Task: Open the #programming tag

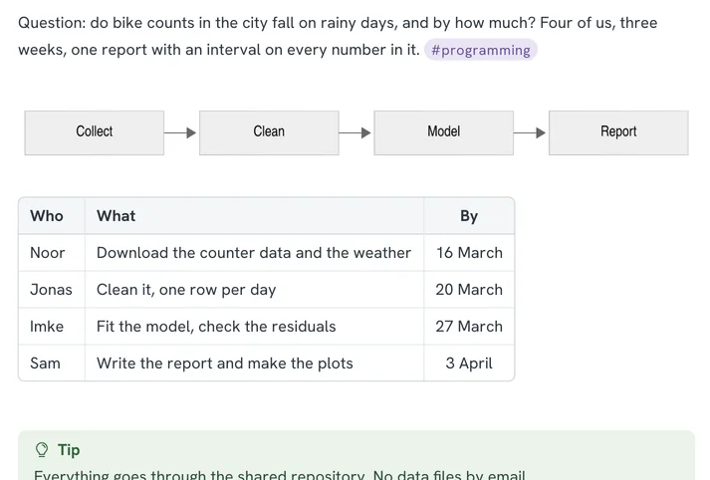Action: coord(480,50)
